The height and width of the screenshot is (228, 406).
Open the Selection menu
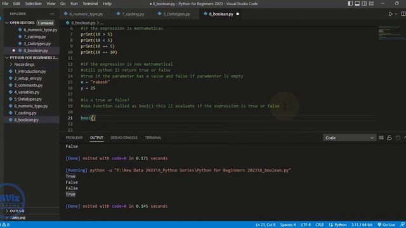[33, 4]
